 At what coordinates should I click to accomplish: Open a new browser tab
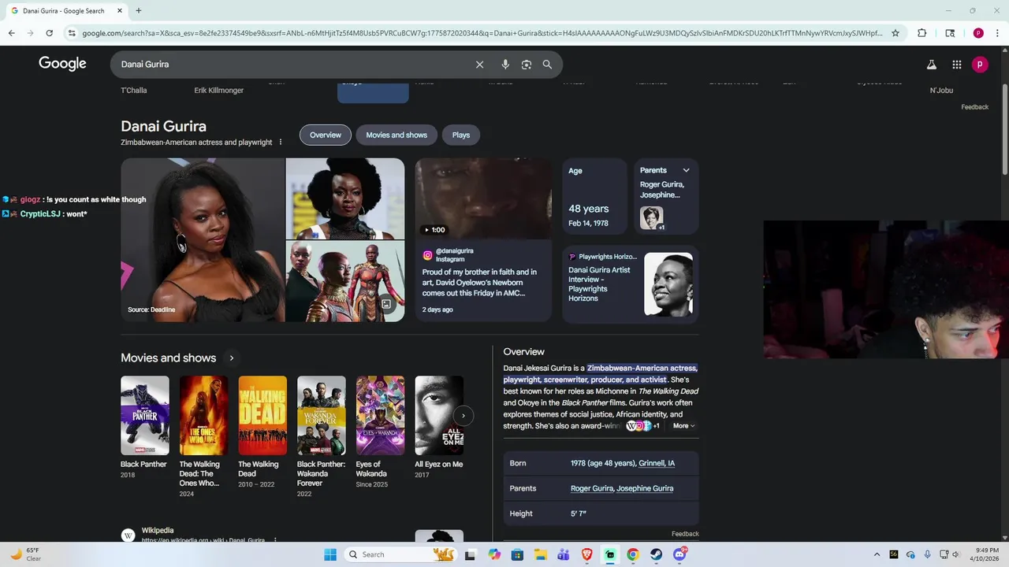pyautogui.click(x=138, y=11)
